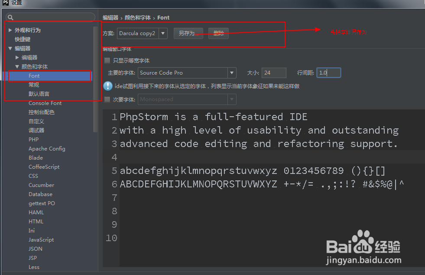
Task: Click the 大小 font size field
Action: (274, 73)
